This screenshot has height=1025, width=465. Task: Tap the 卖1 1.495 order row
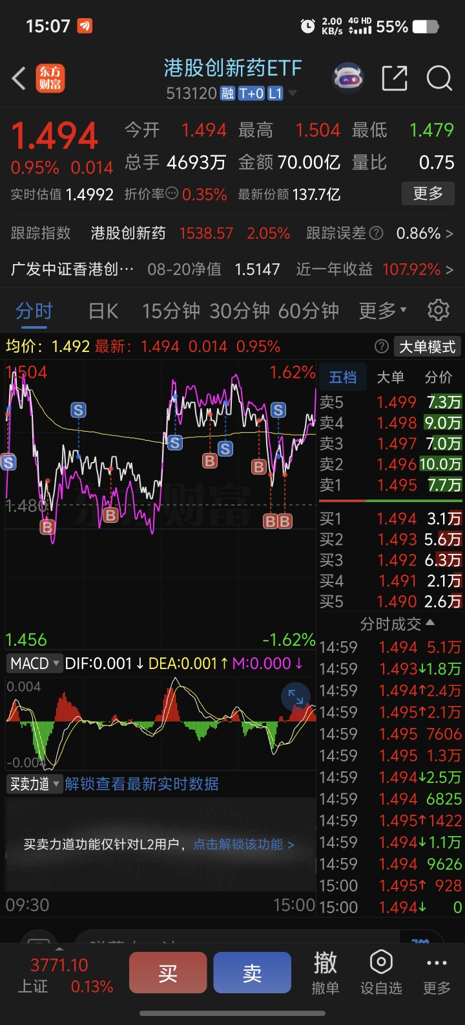pos(391,485)
